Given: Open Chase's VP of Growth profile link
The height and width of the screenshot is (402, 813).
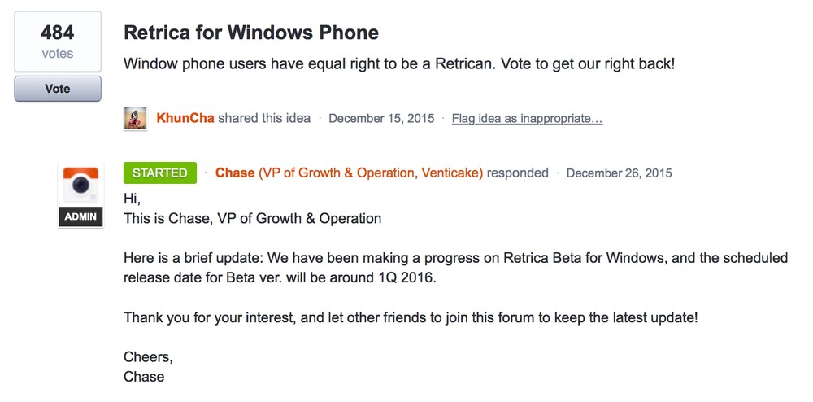Looking at the screenshot, I should coord(349,173).
